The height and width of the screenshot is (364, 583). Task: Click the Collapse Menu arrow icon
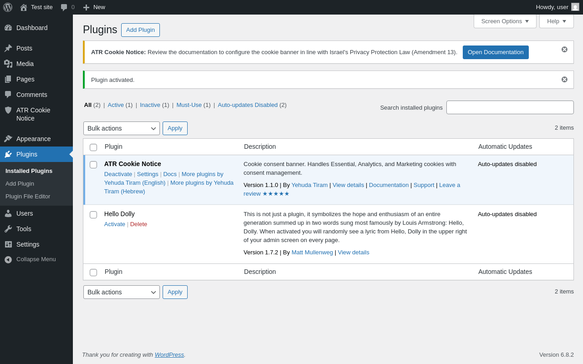coord(8,259)
